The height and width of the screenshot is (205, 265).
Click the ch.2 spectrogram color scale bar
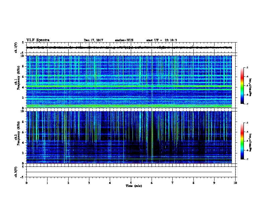pos(242,141)
